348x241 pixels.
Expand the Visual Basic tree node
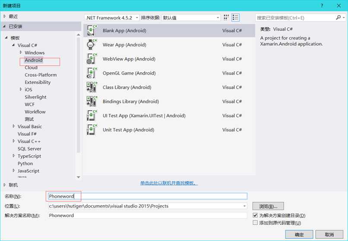click(13, 126)
